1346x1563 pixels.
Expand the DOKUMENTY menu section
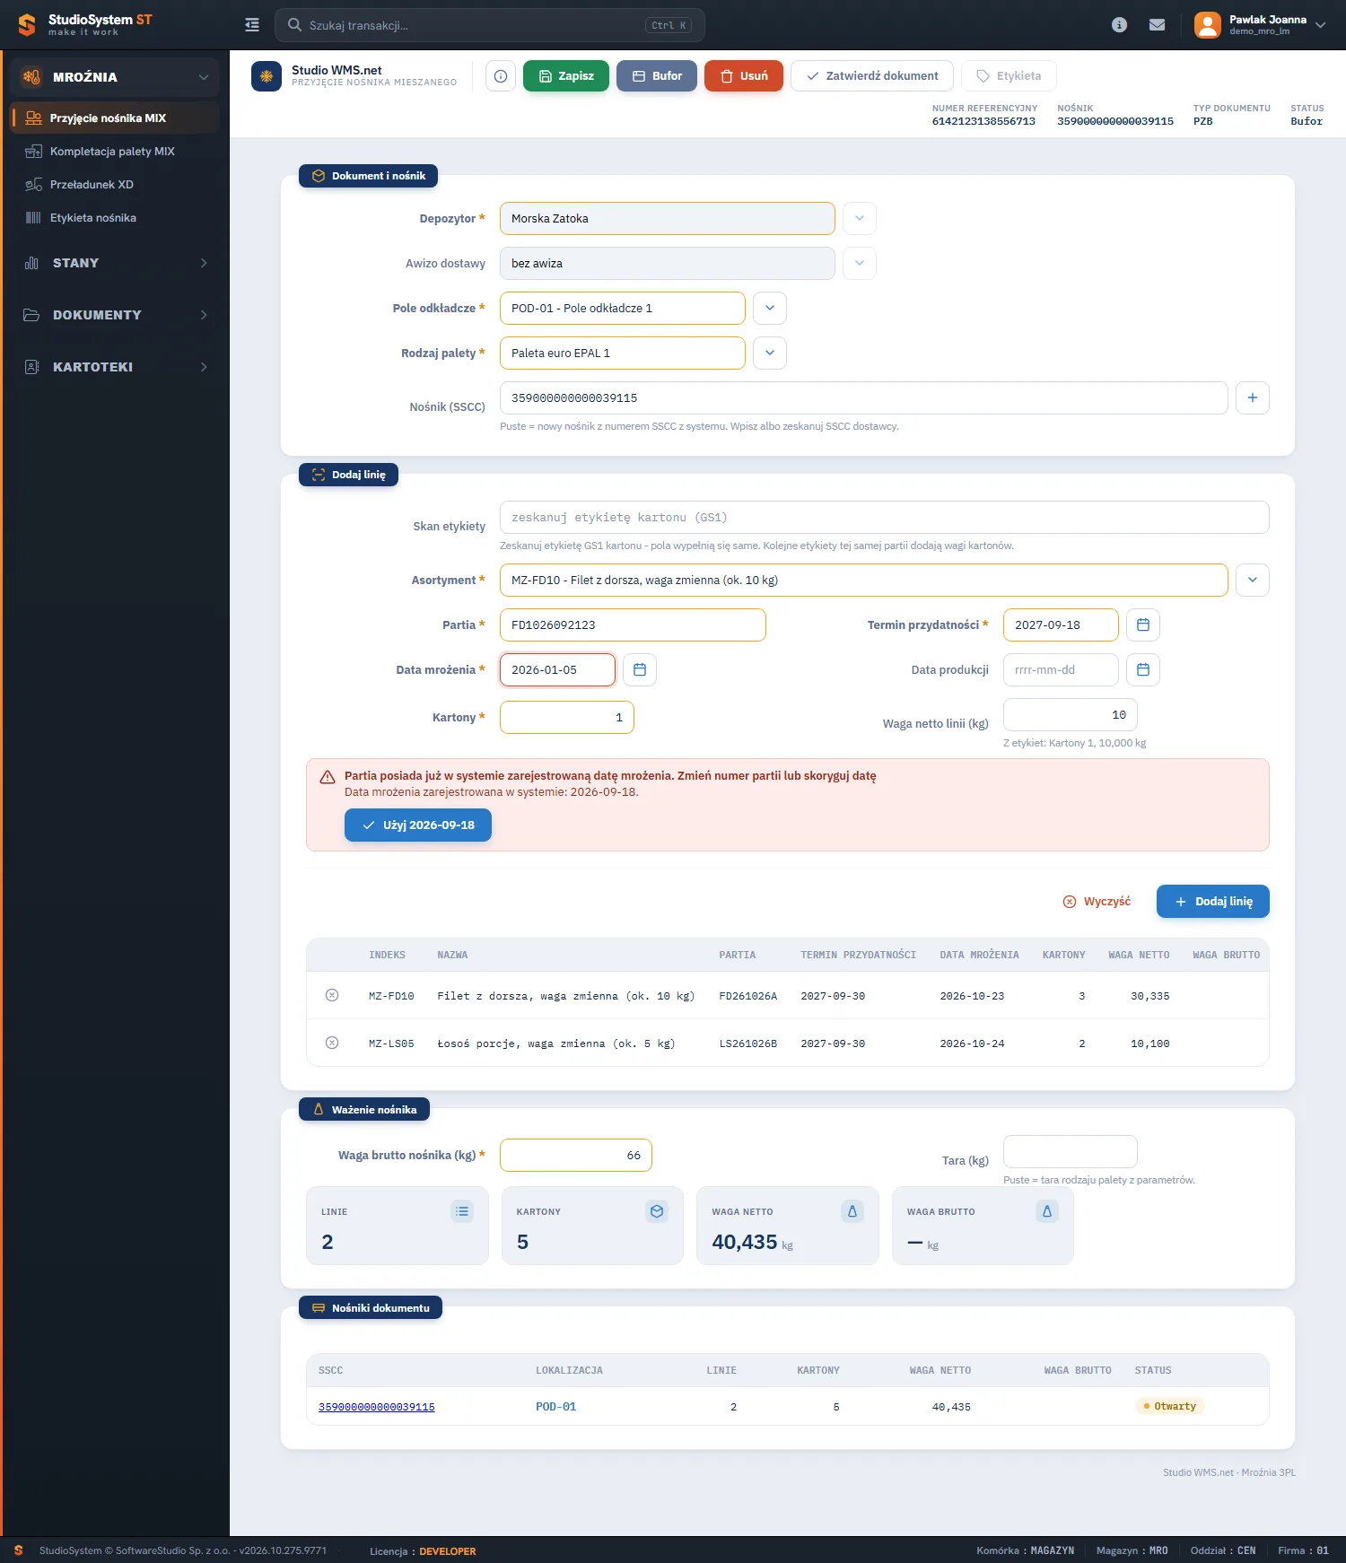115,315
